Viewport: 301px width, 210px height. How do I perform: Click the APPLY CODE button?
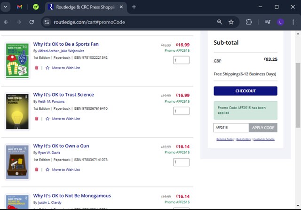[x=263, y=128]
